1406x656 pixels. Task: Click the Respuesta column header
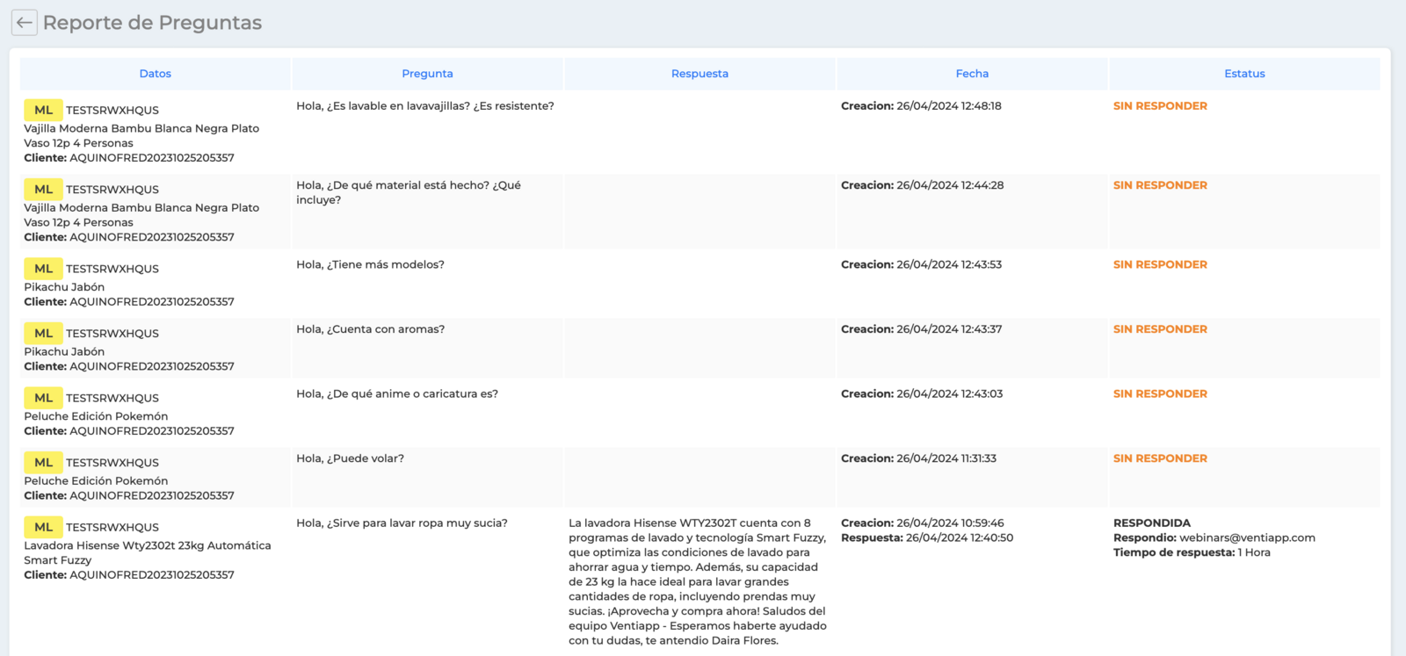tap(699, 74)
